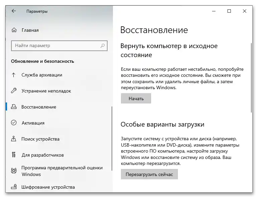The height and width of the screenshot is (198, 258).
Task: Click the main content vertical scrollbar
Action: point(251,78)
